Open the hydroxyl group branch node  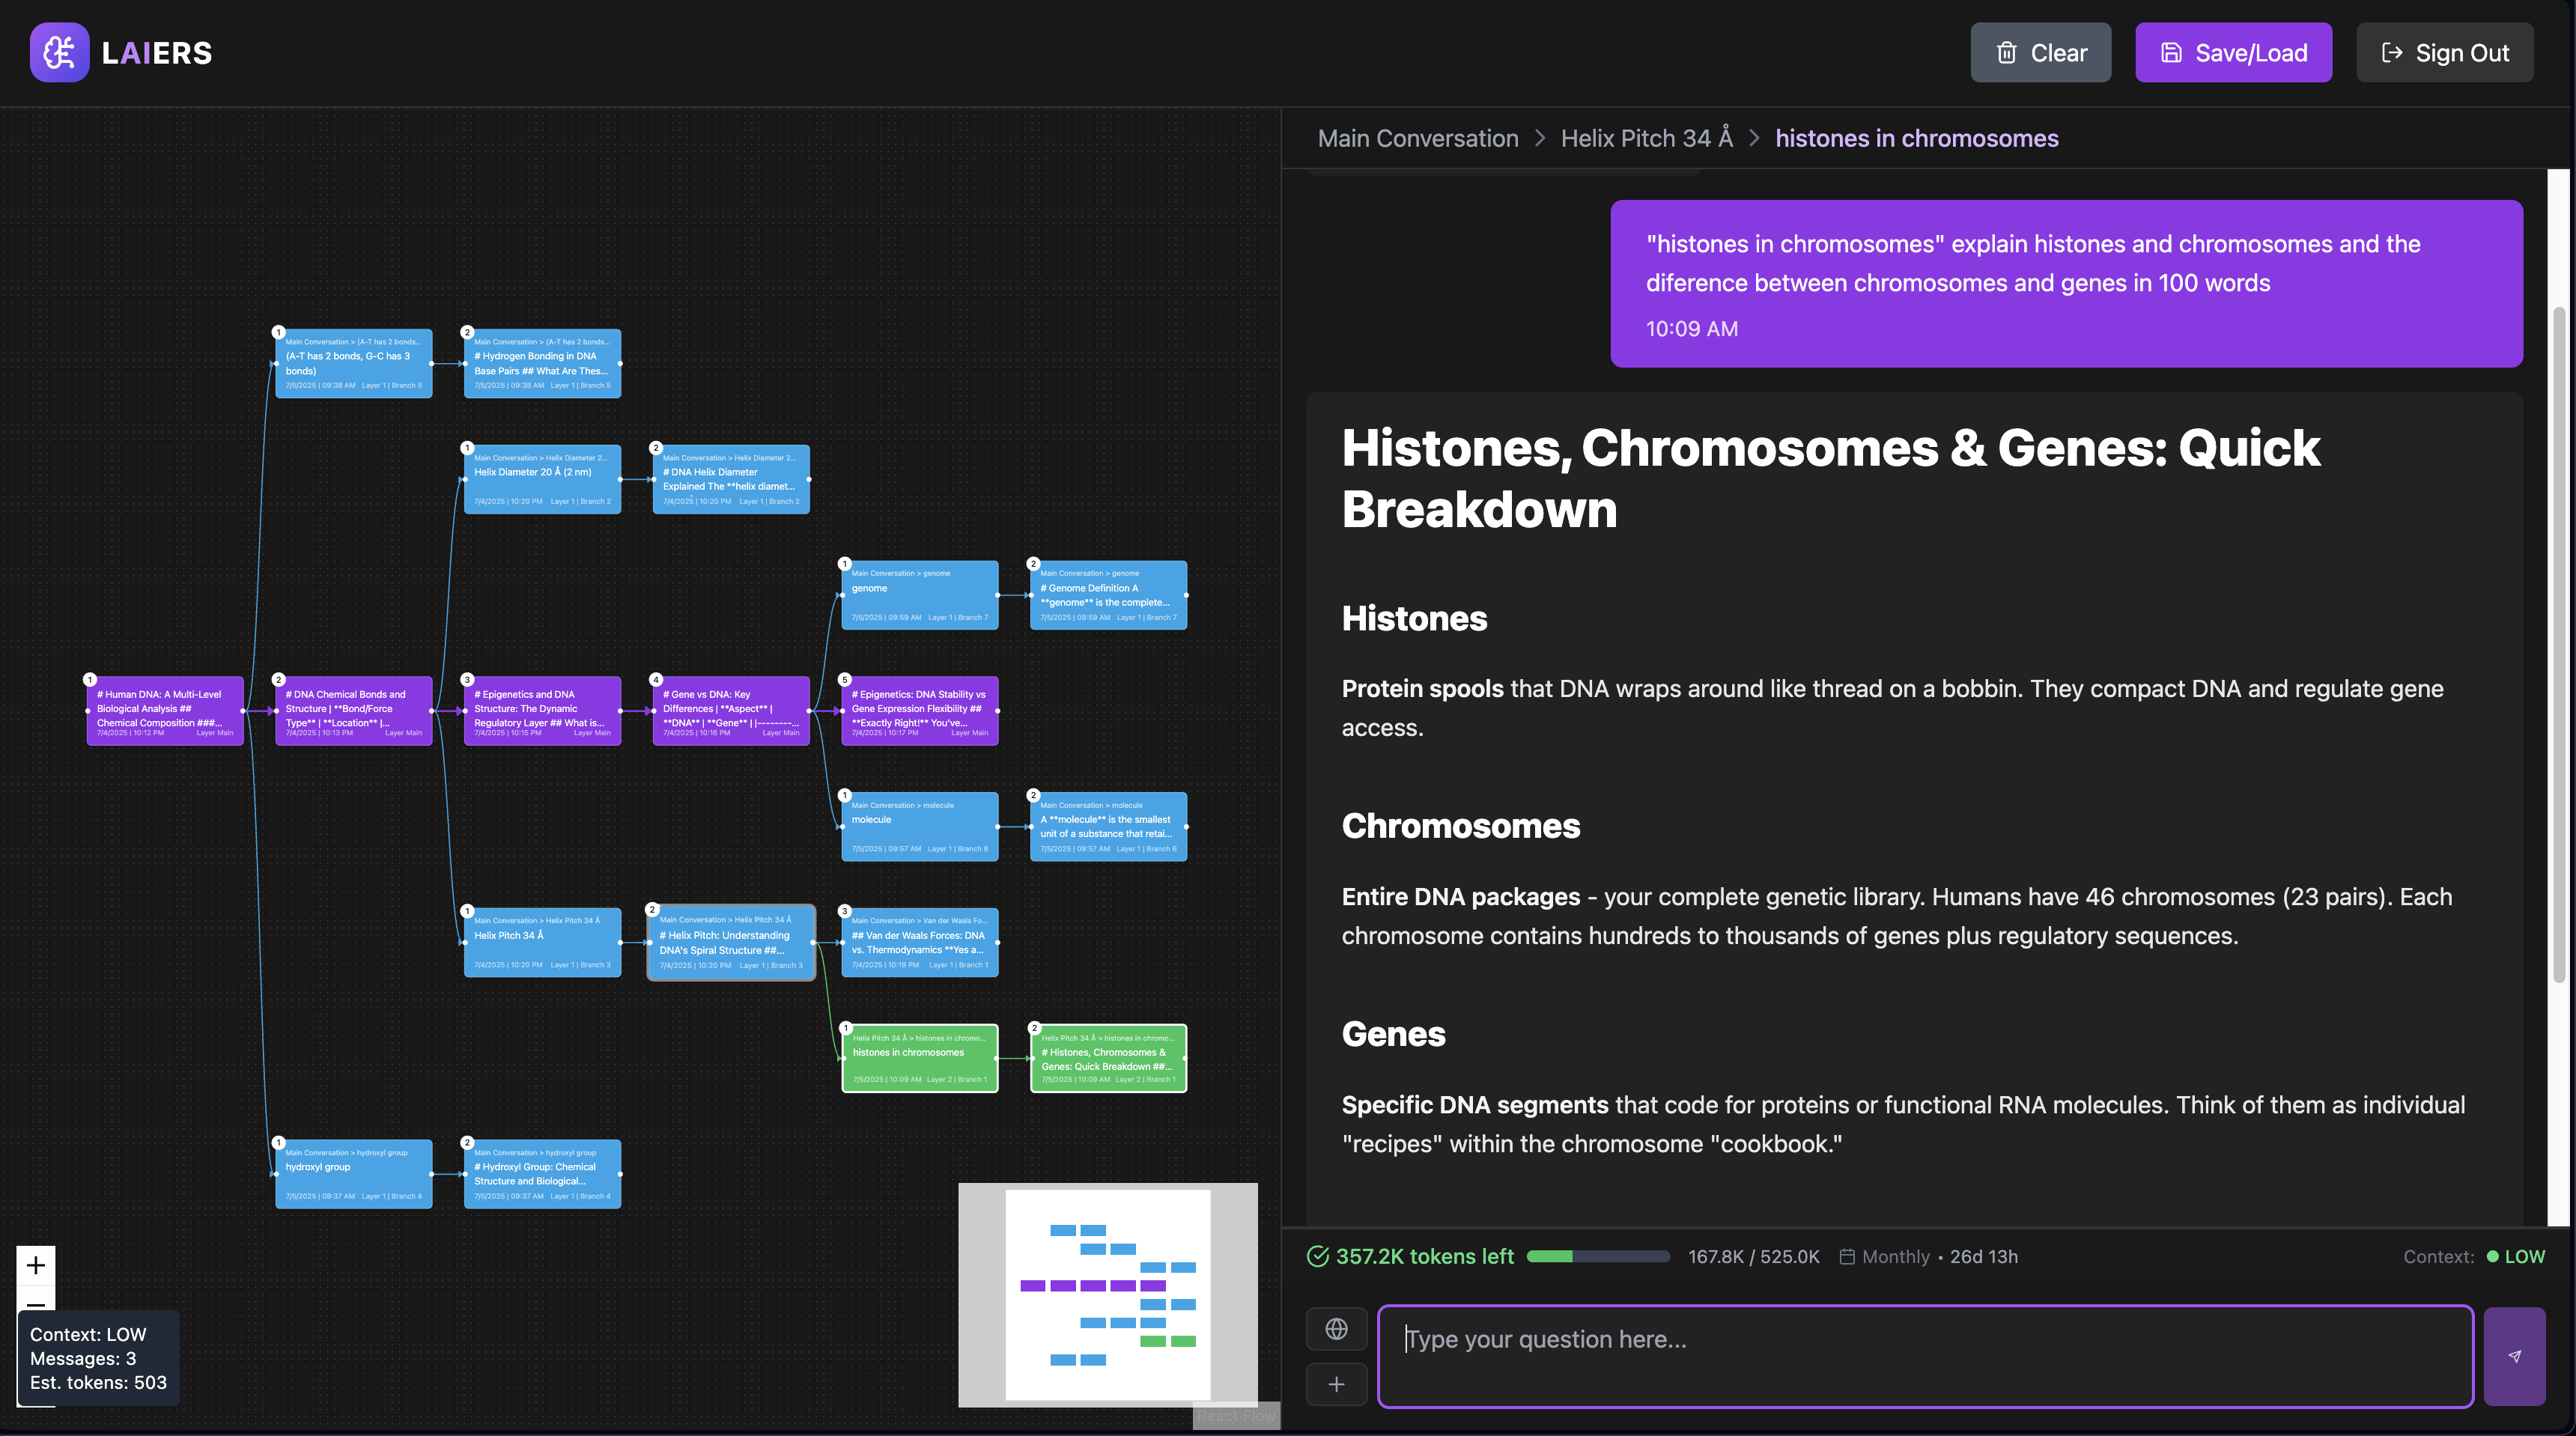coord(353,1174)
